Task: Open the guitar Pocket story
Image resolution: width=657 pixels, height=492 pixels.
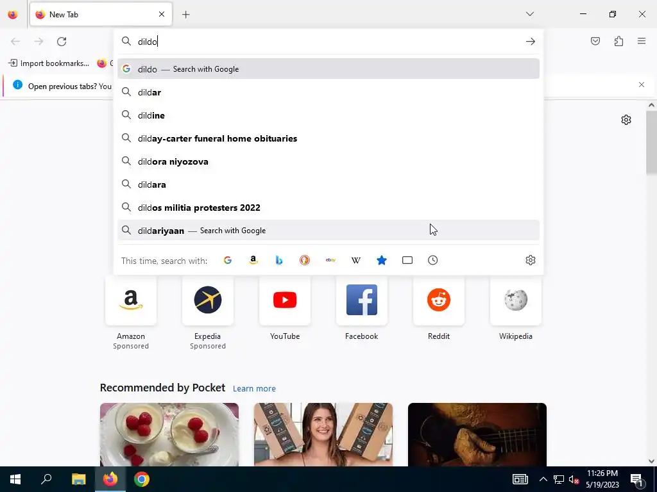Action: coord(477,435)
